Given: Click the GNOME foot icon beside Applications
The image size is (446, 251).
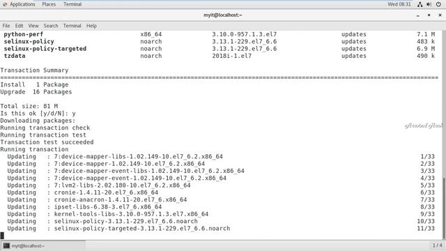Looking at the screenshot, I should pyautogui.click(x=5, y=4).
